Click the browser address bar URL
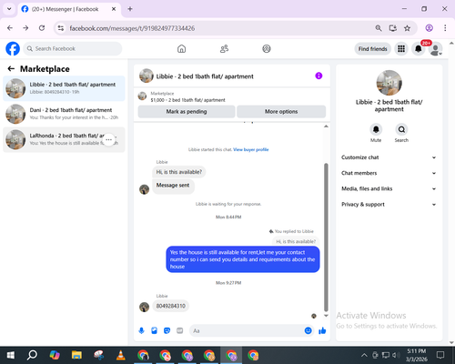The height and width of the screenshot is (364, 455). [x=132, y=28]
